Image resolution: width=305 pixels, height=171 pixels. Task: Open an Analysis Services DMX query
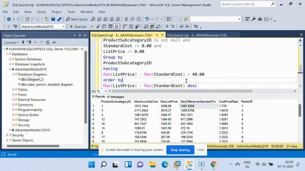106,19
